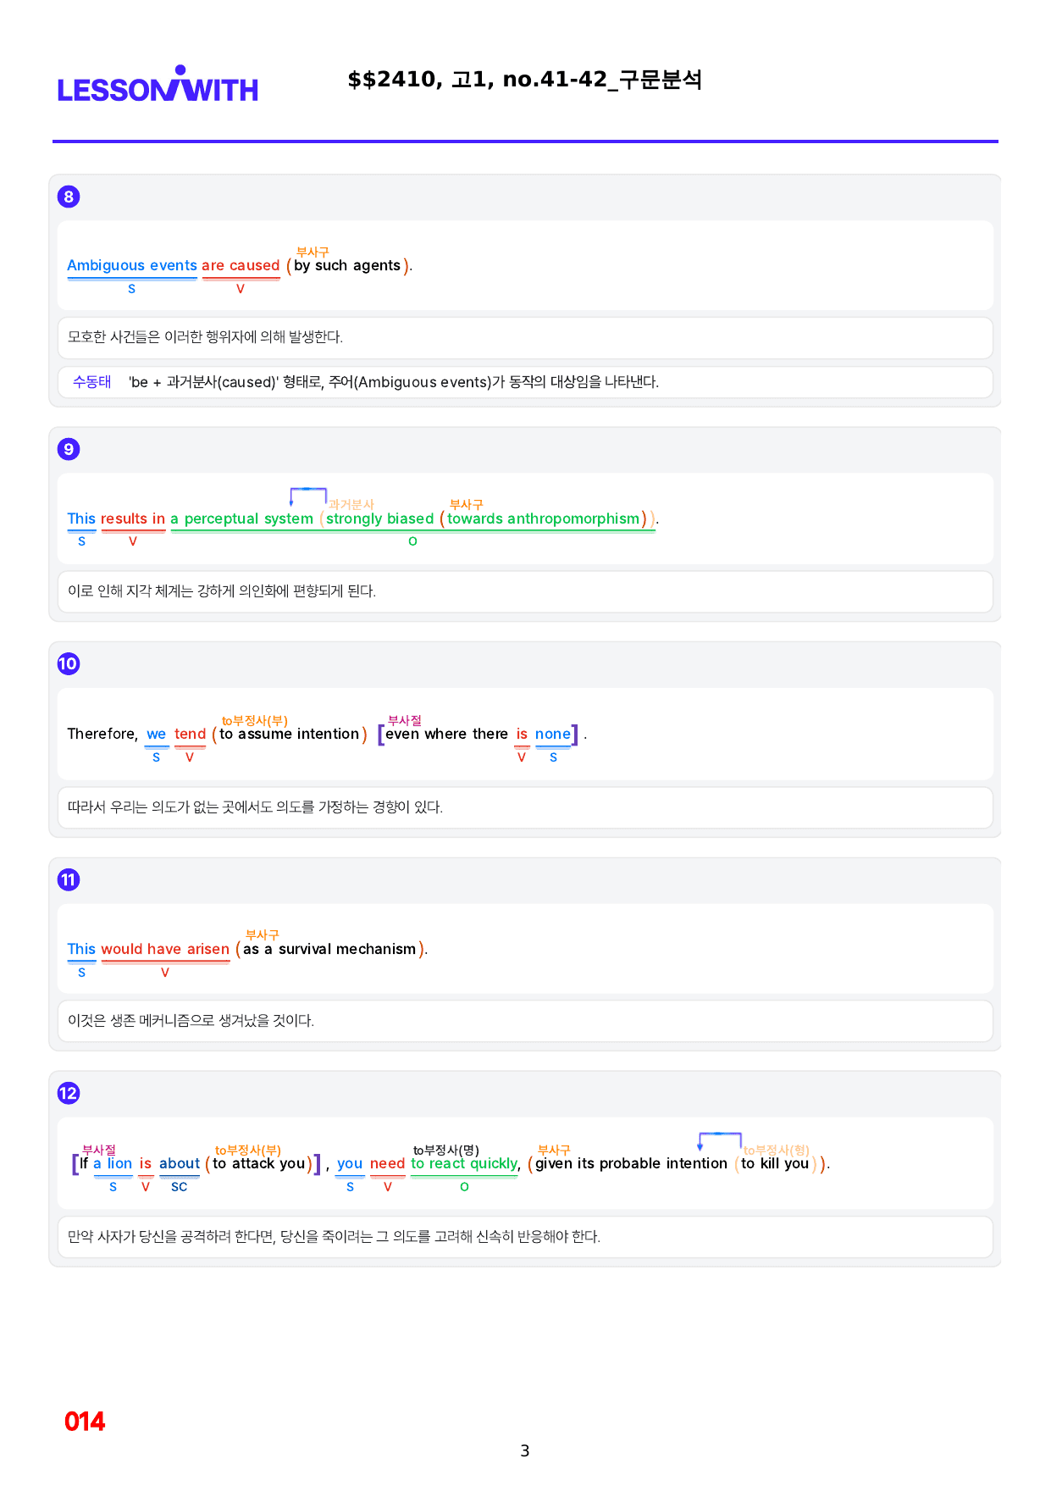Screen dimensions: 1051x1486
Task: Click the word 'Therefore,' in sentence 10
Action: click(102, 734)
